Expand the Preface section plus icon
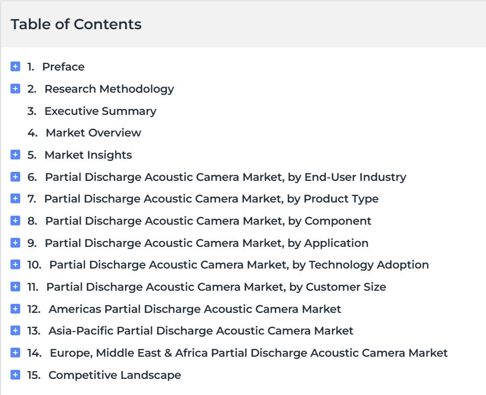 click(15, 67)
